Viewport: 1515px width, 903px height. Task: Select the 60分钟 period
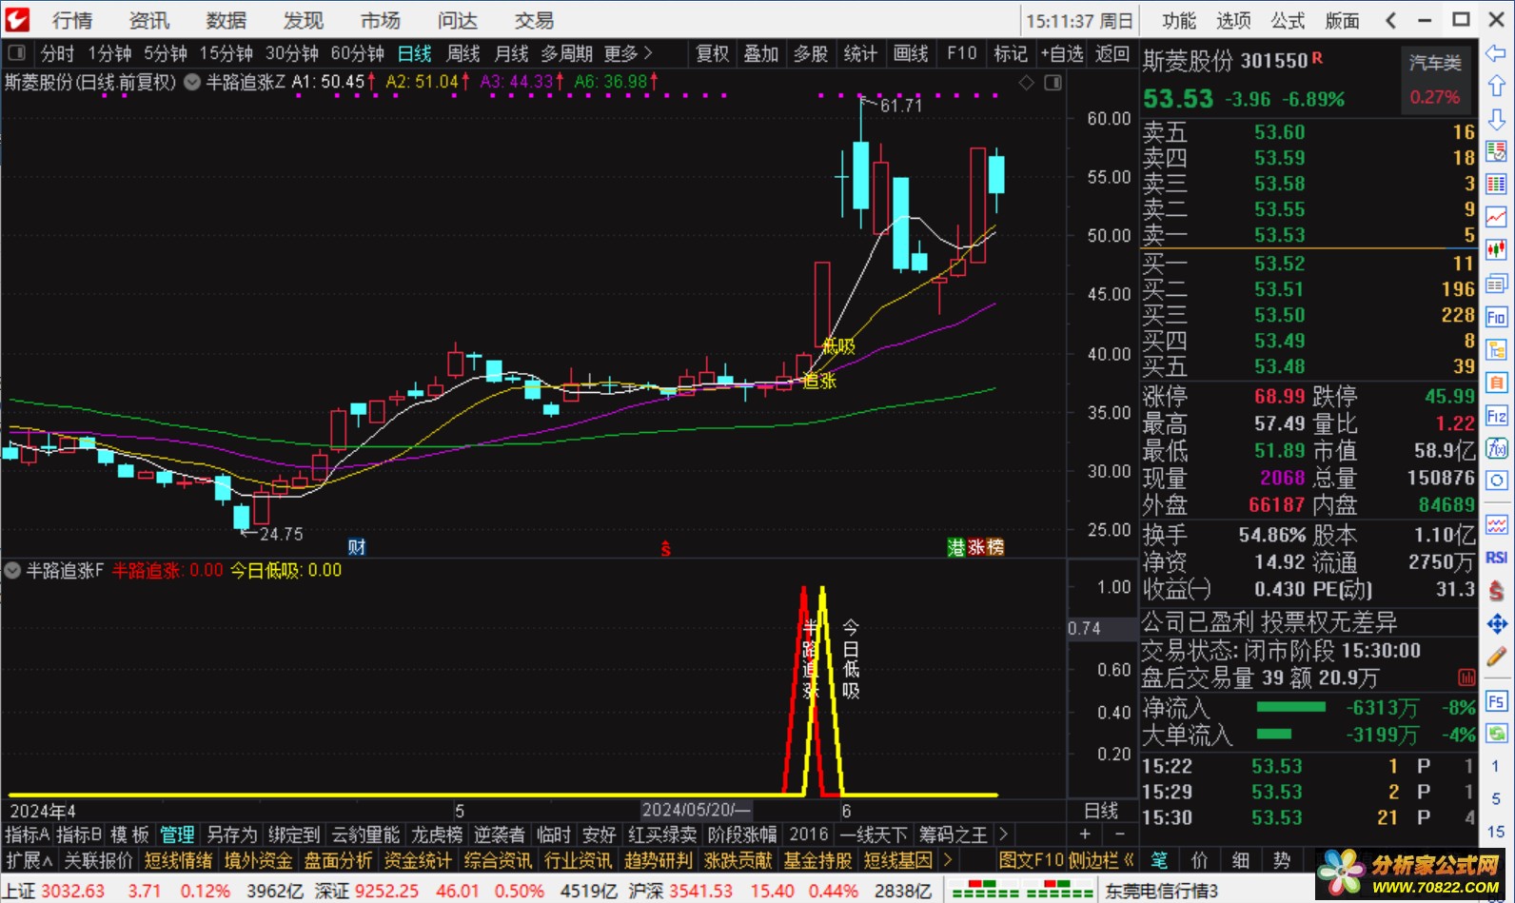point(358,53)
